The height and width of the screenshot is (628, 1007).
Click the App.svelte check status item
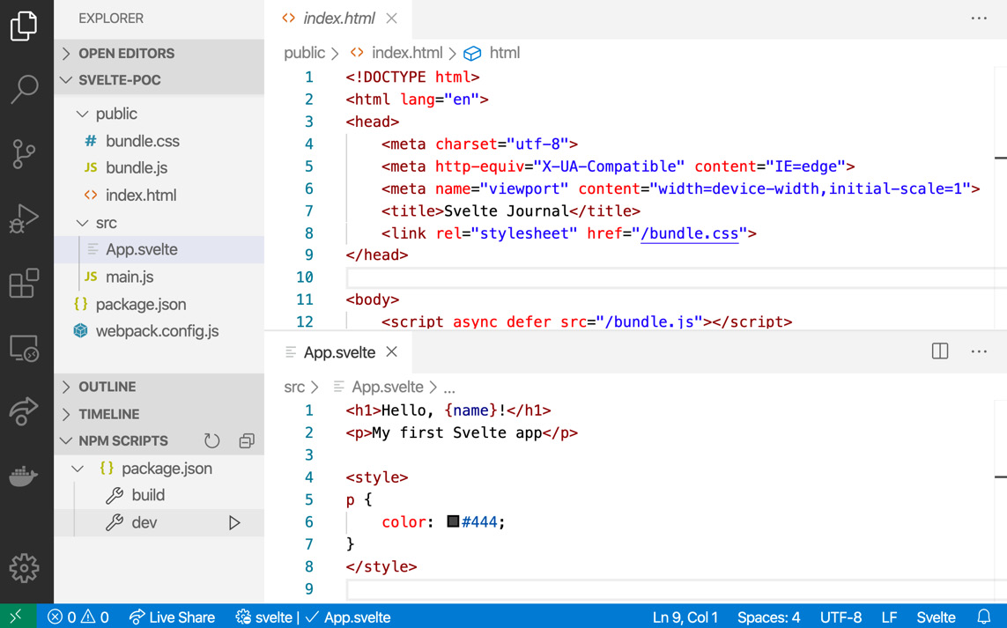pos(348,617)
